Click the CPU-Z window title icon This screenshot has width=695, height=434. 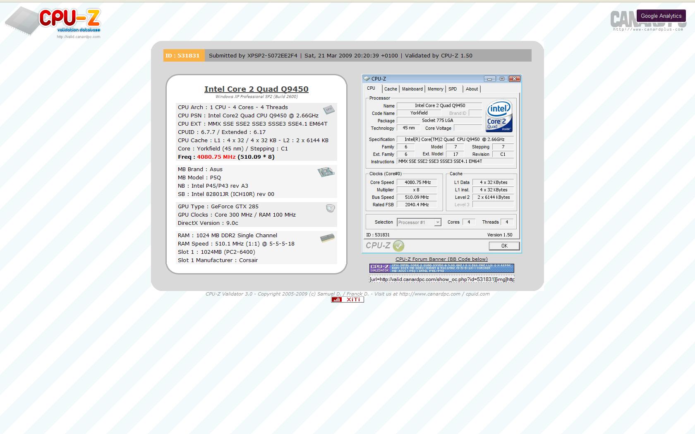click(x=367, y=79)
